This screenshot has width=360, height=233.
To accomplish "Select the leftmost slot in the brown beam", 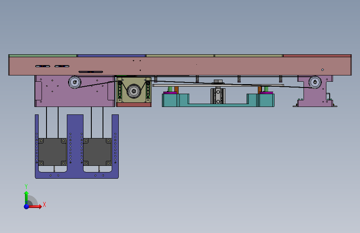I will click(x=43, y=66).
